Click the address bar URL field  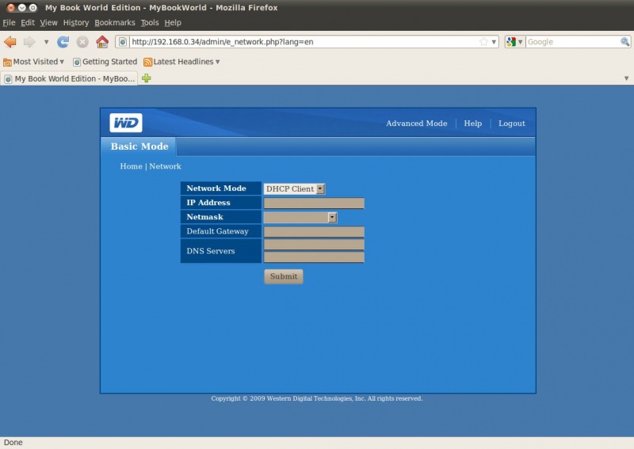pos(304,42)
